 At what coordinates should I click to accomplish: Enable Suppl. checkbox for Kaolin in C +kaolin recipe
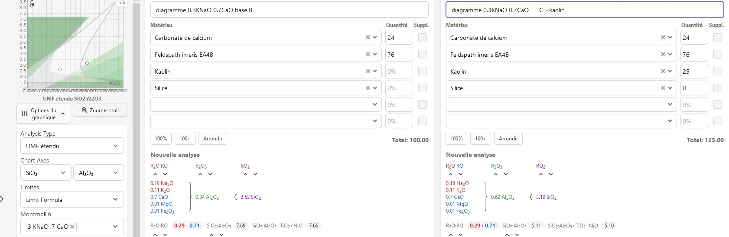[x=717, y=71]
